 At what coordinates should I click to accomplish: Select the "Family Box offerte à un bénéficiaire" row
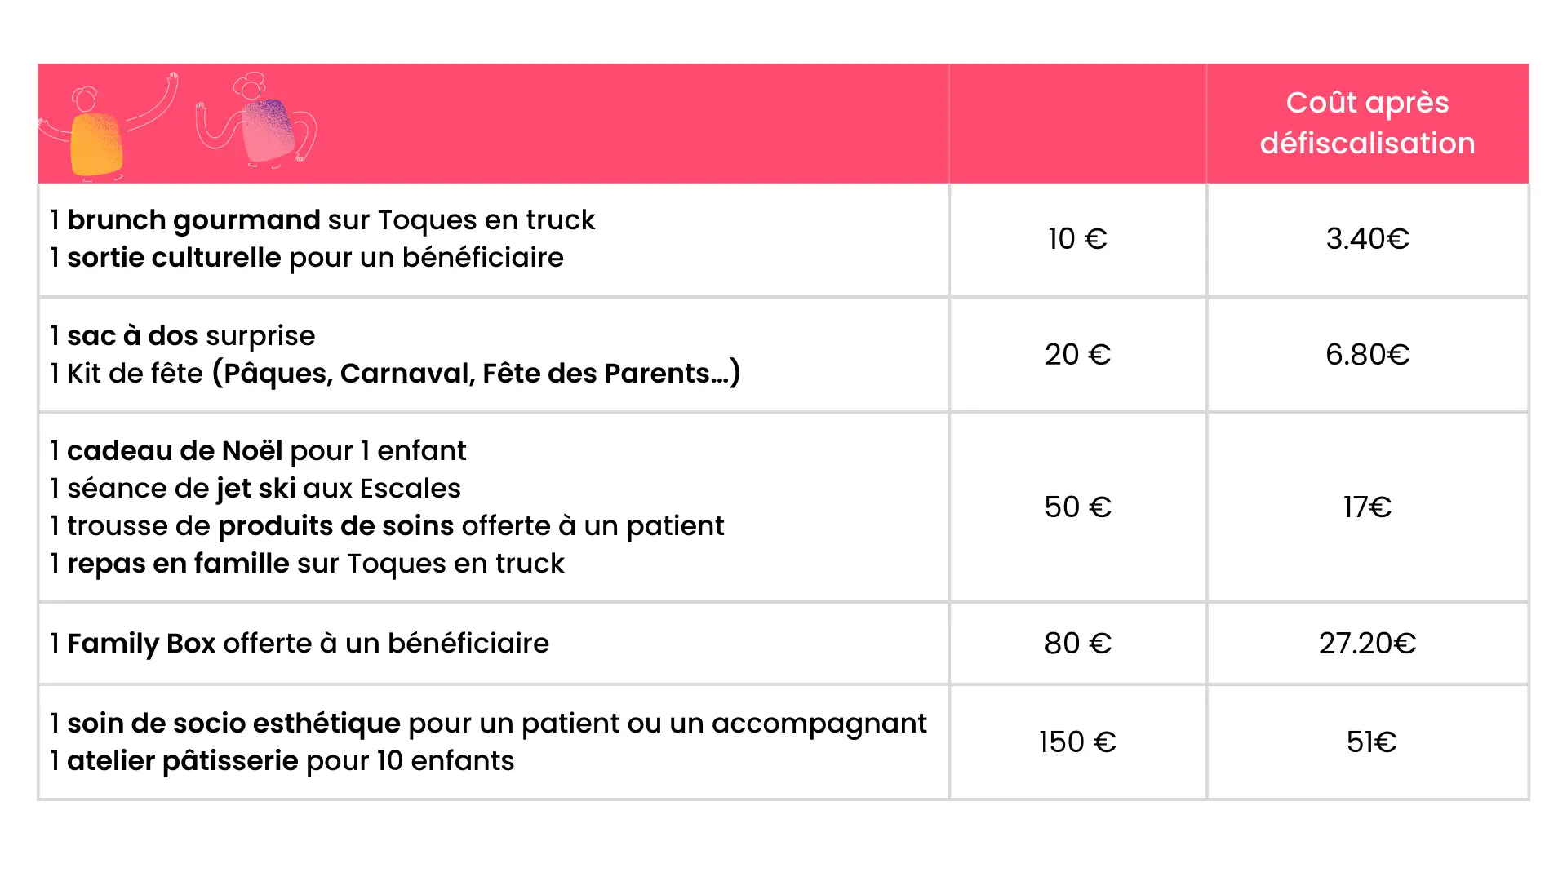point(300,644)
